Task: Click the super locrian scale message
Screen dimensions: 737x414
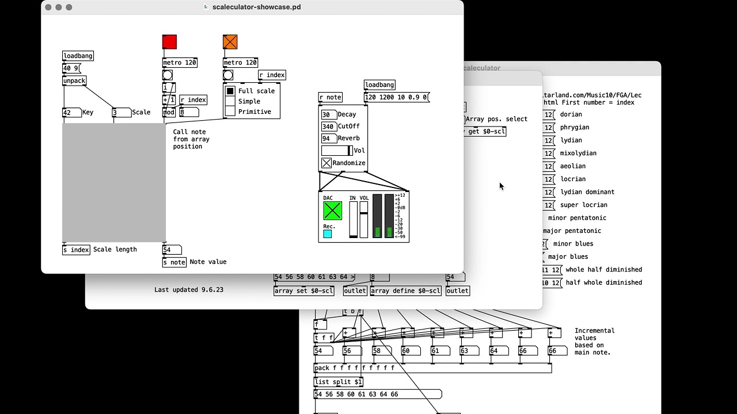Action: click(x=549, y=205)
